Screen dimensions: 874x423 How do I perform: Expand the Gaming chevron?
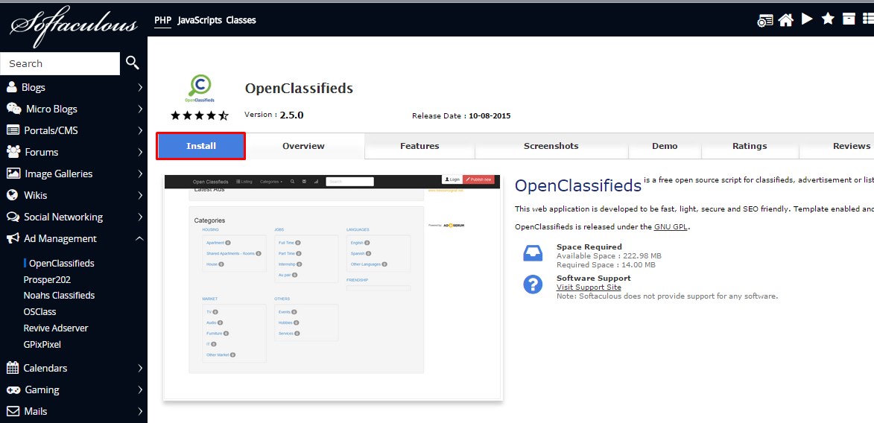click(139, 390)
